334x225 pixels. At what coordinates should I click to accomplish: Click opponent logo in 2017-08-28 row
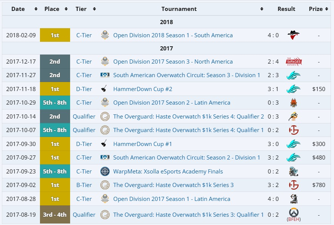(x=294, y=199)
